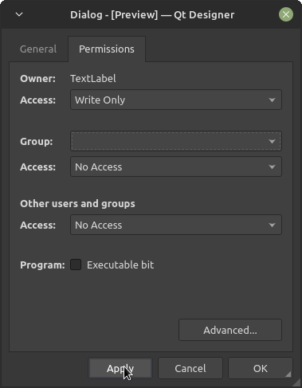Image resolution: width=302 pixels, height=388 pixels.
Task: Click the Other users Access dropdown arrow
Action: click(x=272, y=225)
